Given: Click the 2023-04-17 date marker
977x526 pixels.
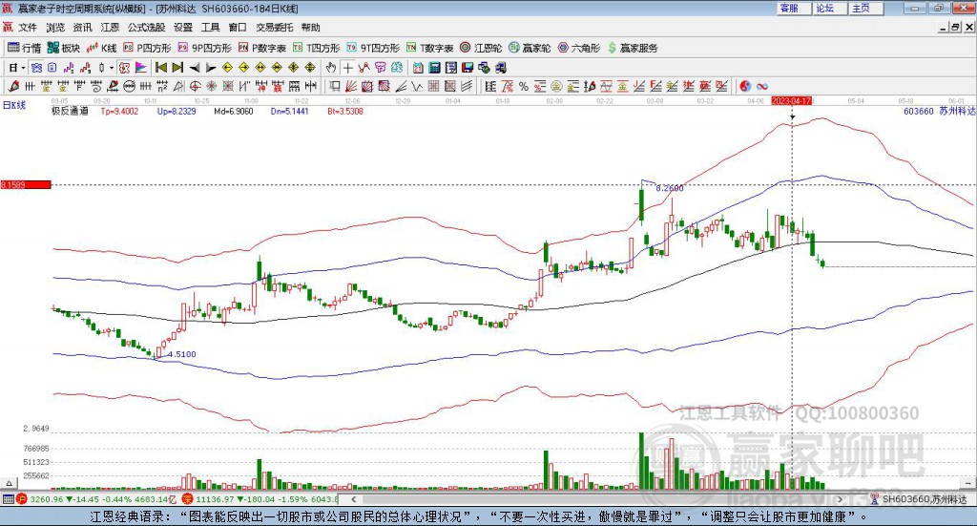Looking at the screenshot, I should (x=792, y=100).
